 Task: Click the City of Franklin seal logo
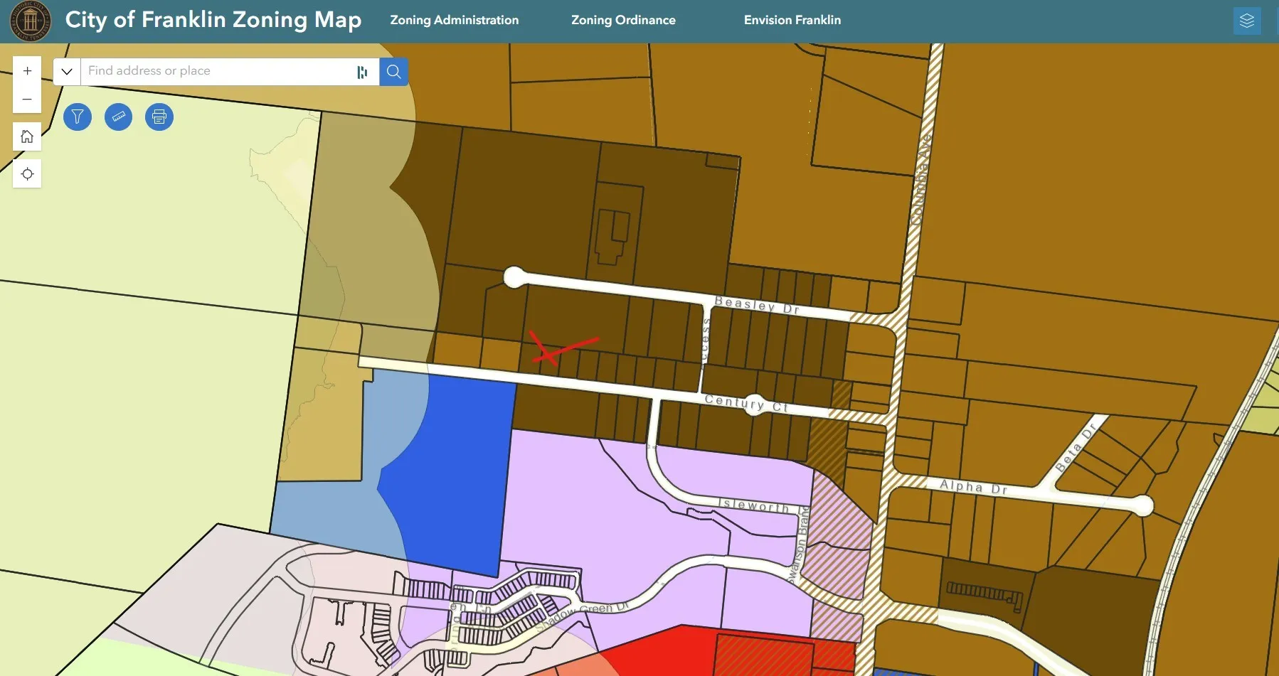coord(30,21)
